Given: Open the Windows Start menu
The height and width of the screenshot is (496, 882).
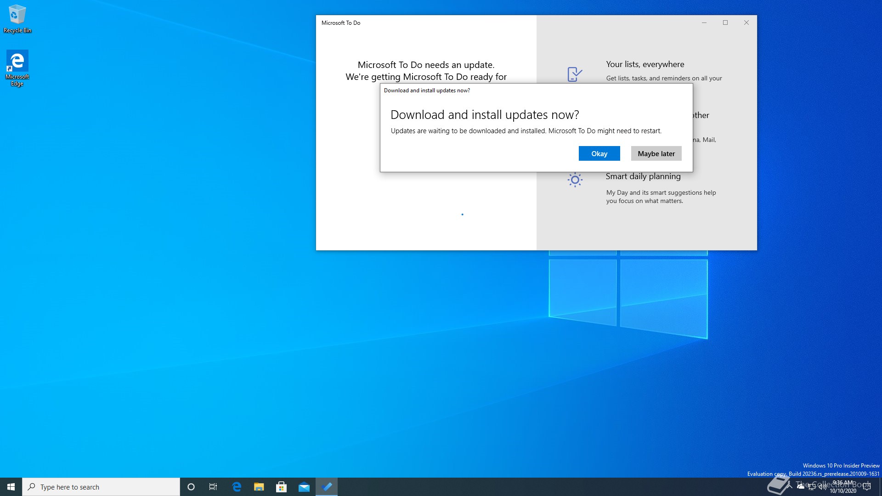Looking at the screenshot, I should click(x=11, y=487).
